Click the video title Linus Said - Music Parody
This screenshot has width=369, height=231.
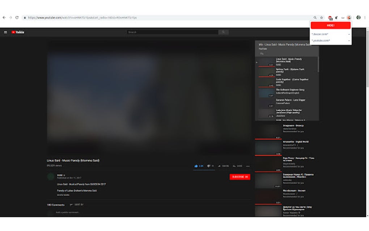pos(73,161)
